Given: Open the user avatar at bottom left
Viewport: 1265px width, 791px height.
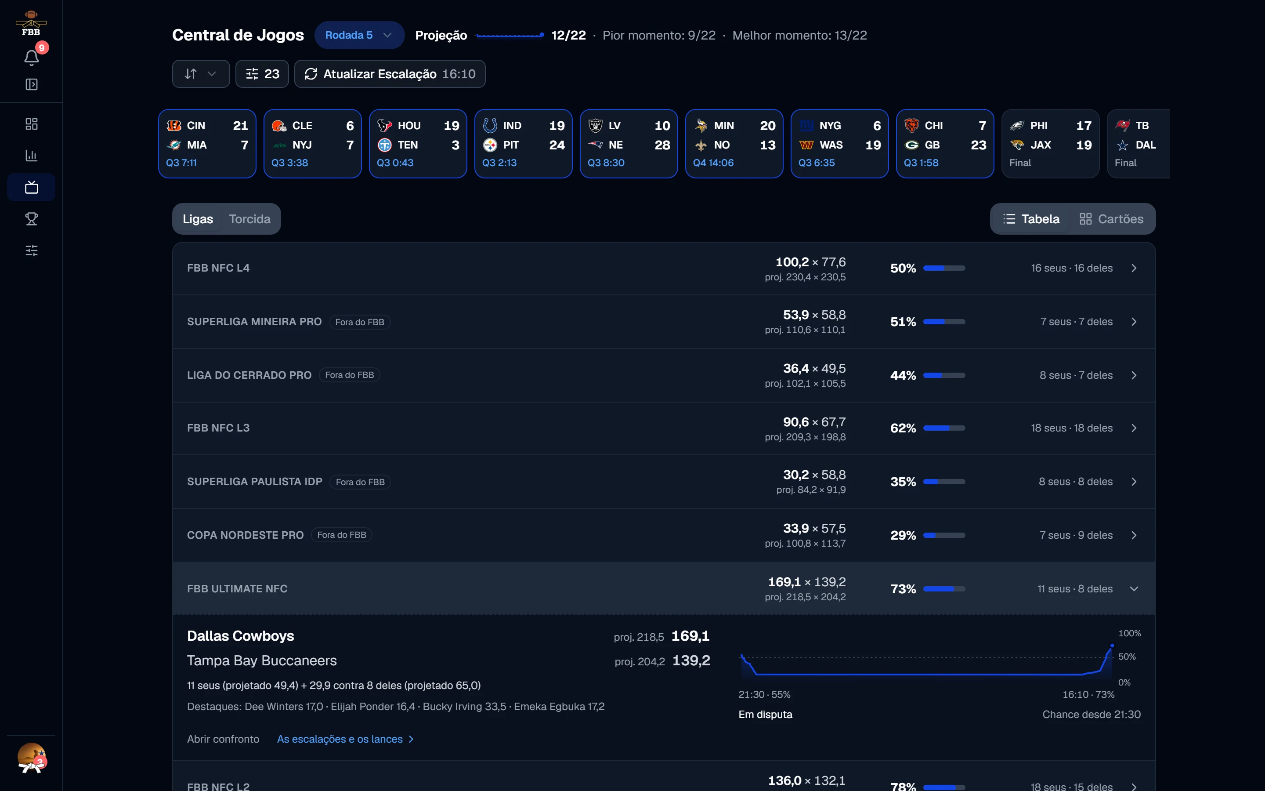Looking at the screenshot, I should pos(31,758).
